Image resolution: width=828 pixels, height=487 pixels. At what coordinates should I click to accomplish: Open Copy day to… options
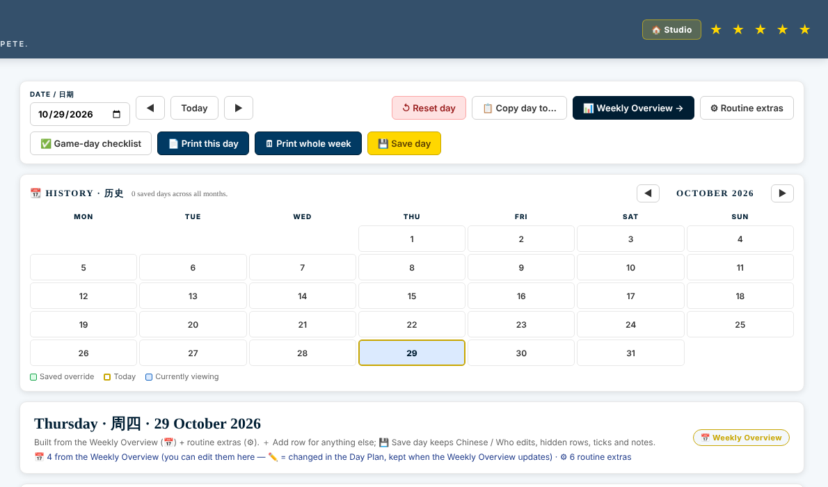(x=519, y=108)
